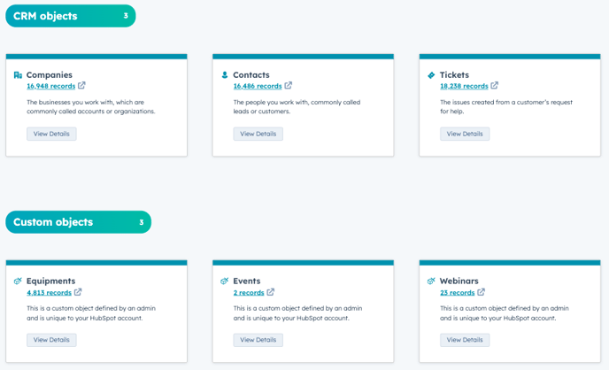
Task: Open external link icon beside Companies records
Action: point(82,86)
